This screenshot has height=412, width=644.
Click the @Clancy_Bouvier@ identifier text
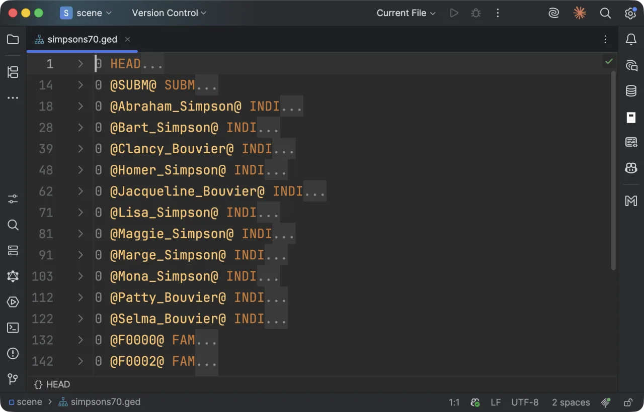pos(172,149)
